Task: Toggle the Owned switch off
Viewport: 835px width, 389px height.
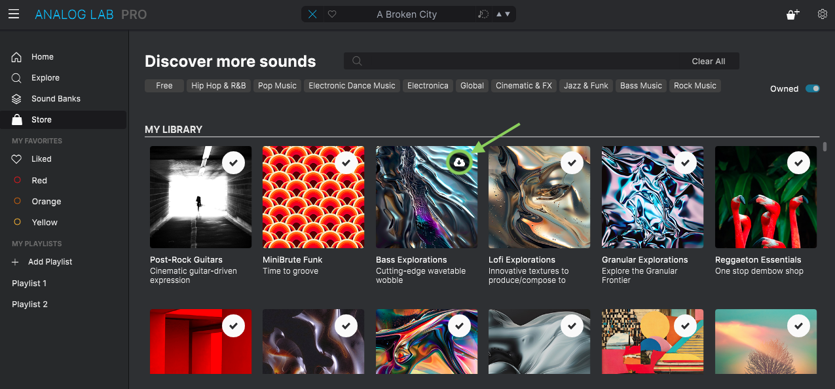Action: click(x=813, y=88)
